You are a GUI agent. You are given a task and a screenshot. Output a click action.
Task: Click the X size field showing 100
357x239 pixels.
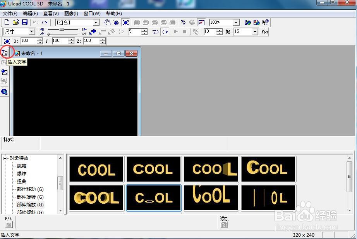click(29, 41)
